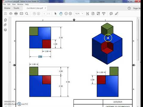Viewport: 143px width, 107px height.
Task: Open the File menu
Action: (x=4, y=4)
